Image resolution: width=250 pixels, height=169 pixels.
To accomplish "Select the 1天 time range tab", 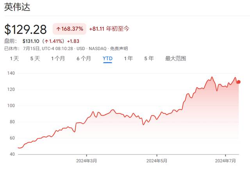I will 14,59.
